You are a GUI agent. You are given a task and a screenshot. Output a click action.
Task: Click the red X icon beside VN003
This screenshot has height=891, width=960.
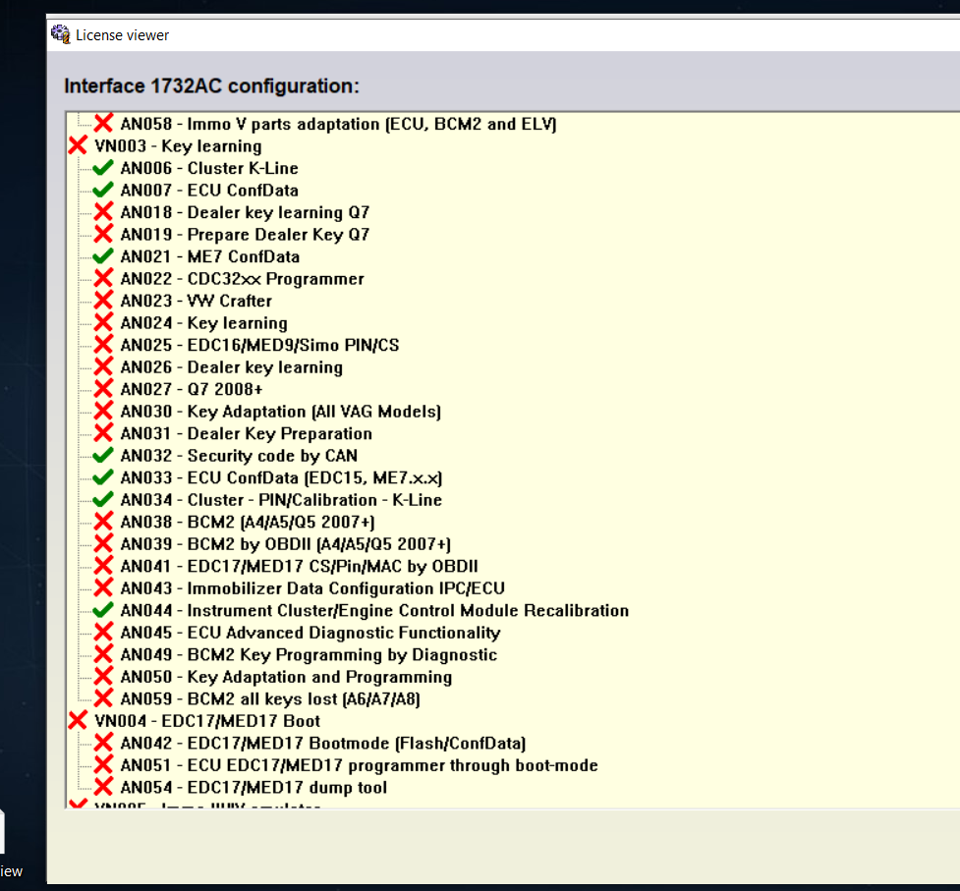pyautogui.click(x=78, y=145)
